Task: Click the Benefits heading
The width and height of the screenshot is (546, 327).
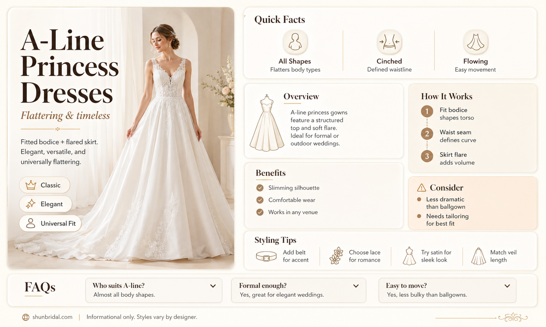Action: tap(270, 173)
